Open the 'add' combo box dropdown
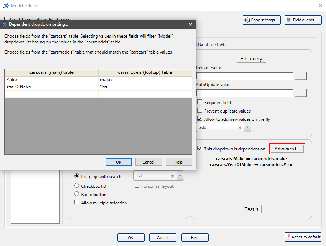This screenshot has width=326, height=246. click(x=247, y=127)
